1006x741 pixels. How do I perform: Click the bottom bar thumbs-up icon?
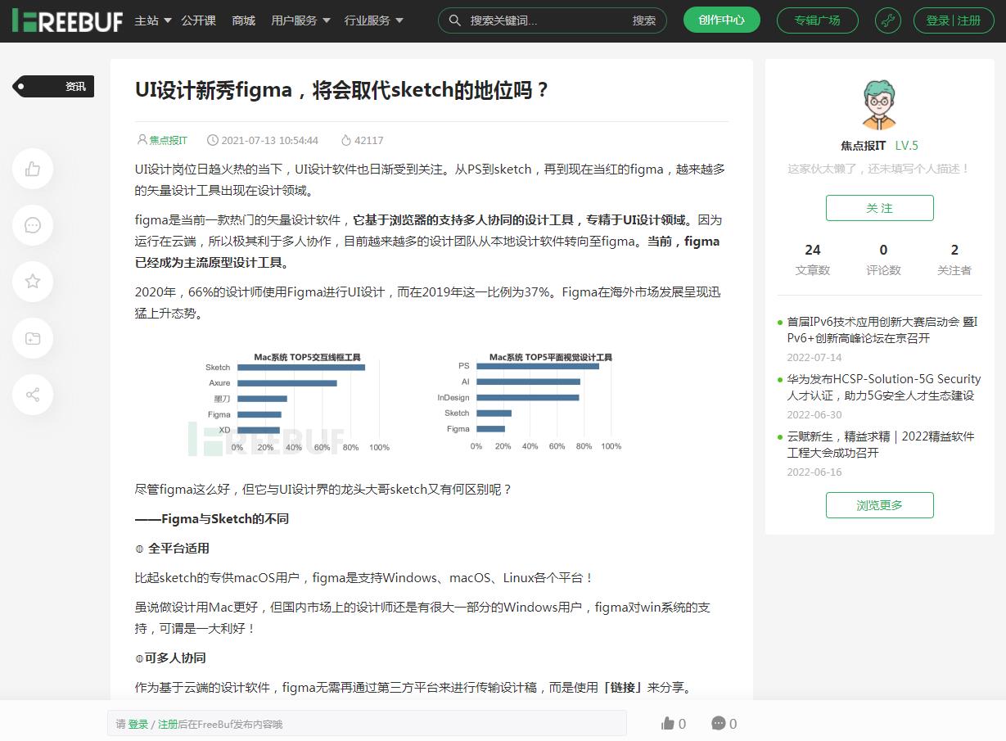[x=668, y=723]
